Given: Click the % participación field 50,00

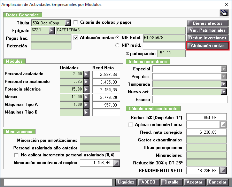Looking at the screenshot, I should click(x=171, y=53).
